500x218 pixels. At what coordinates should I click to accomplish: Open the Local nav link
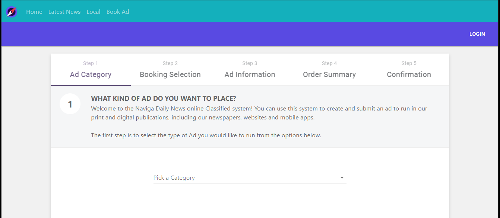point(94,12)
